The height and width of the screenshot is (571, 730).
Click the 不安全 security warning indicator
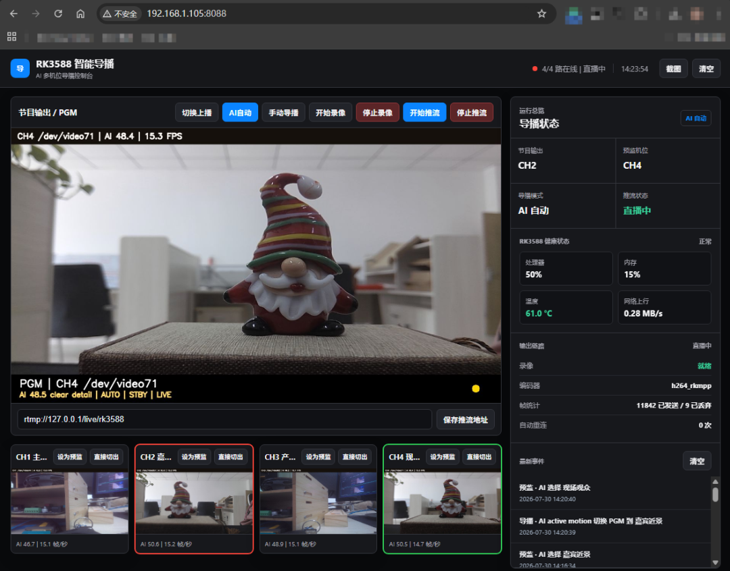point(120,14)
